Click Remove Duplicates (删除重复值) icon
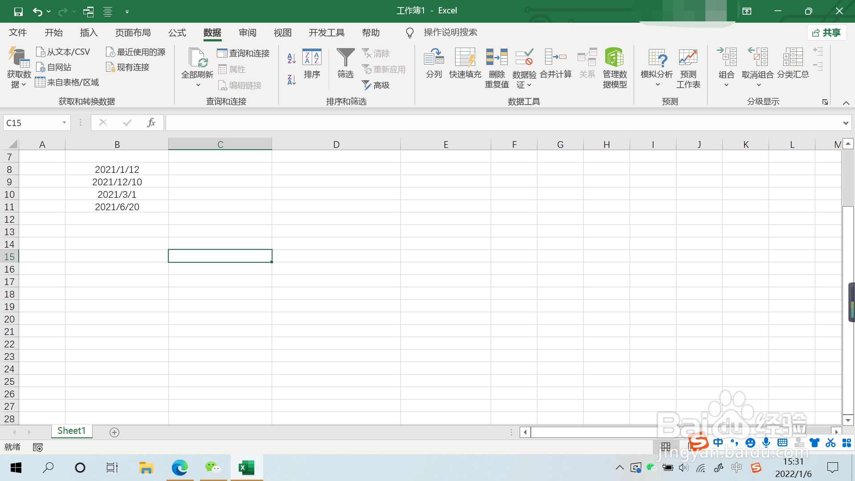 [497, 57]
